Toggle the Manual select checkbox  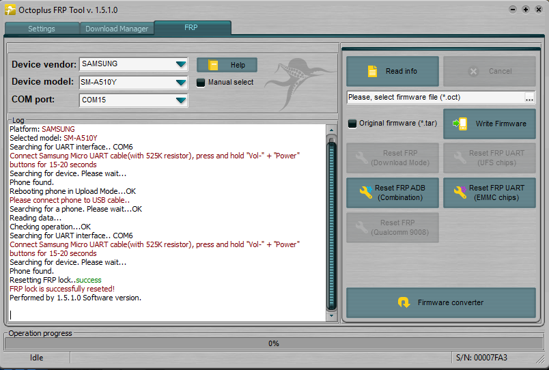tap(201, 83)
